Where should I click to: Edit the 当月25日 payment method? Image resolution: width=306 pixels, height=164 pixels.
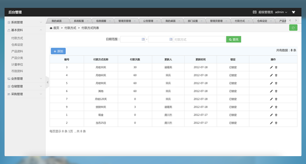click(x=271, y=123)
